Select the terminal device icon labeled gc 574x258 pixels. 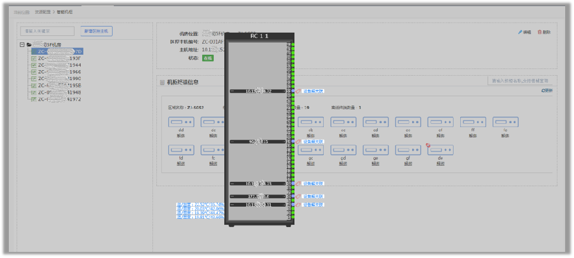pyautogui.click(x=310, y=150)
